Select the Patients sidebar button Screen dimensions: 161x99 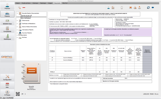pos(7,14)
